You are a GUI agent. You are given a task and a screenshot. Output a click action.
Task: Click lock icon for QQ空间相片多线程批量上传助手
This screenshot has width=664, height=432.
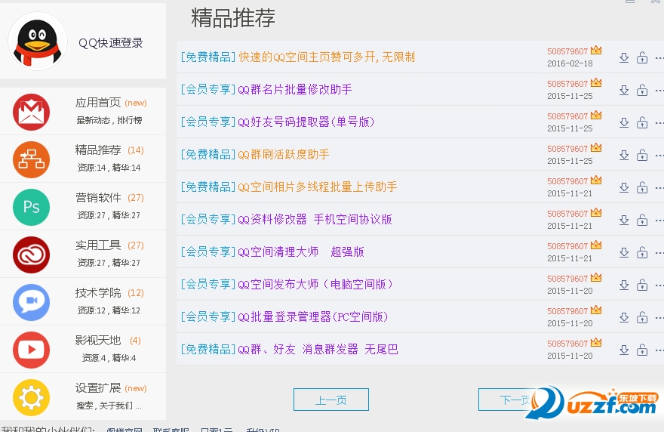point(642,187)
